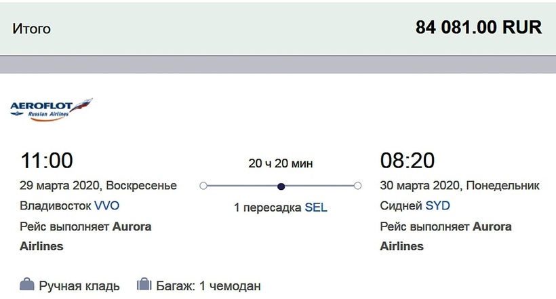This screenshot has height=299, width=556.
Task: Select the 11:00 departure time
Action: [47, 161]
